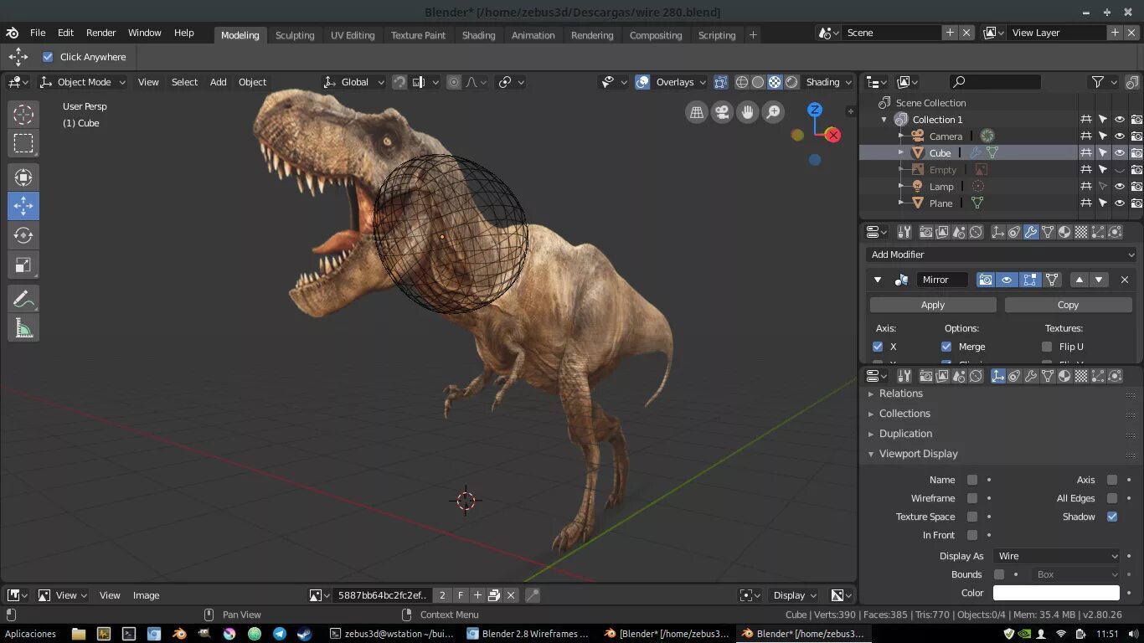
Task: Expand the Relations panel section
Action: point(900,394)
